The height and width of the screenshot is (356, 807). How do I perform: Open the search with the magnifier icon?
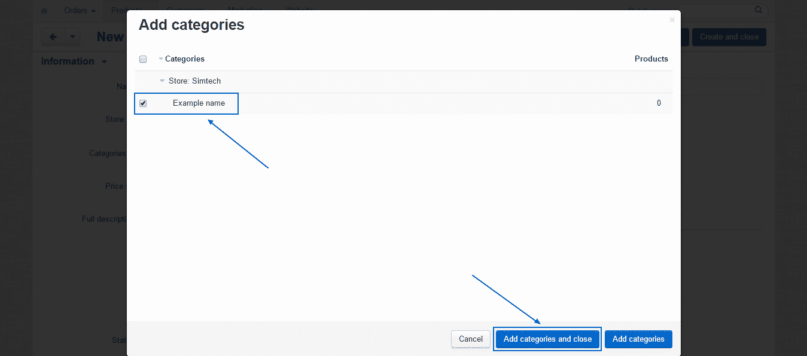coord(758,10)
